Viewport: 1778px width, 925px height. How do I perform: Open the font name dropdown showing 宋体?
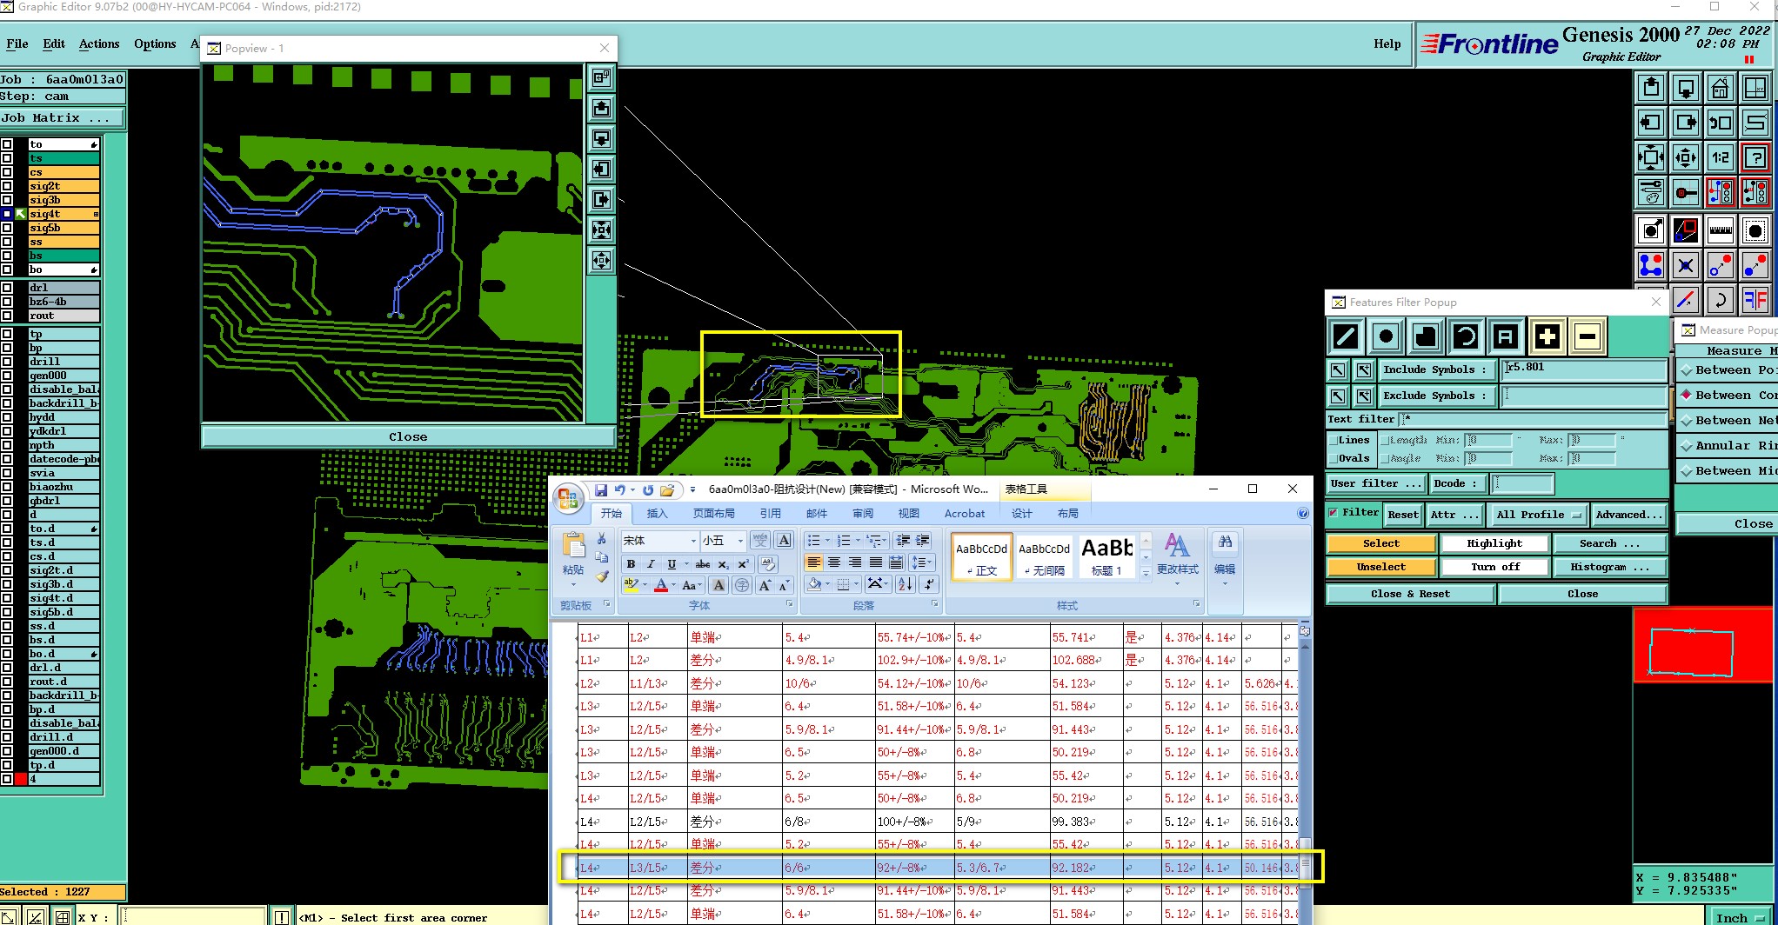click(693, 541)
